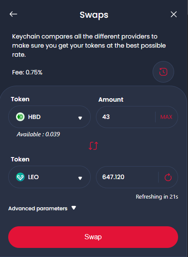188x257 pixels.
Task: Switch tokens with the red swap arrows
Action: click(x=93, y=146)
